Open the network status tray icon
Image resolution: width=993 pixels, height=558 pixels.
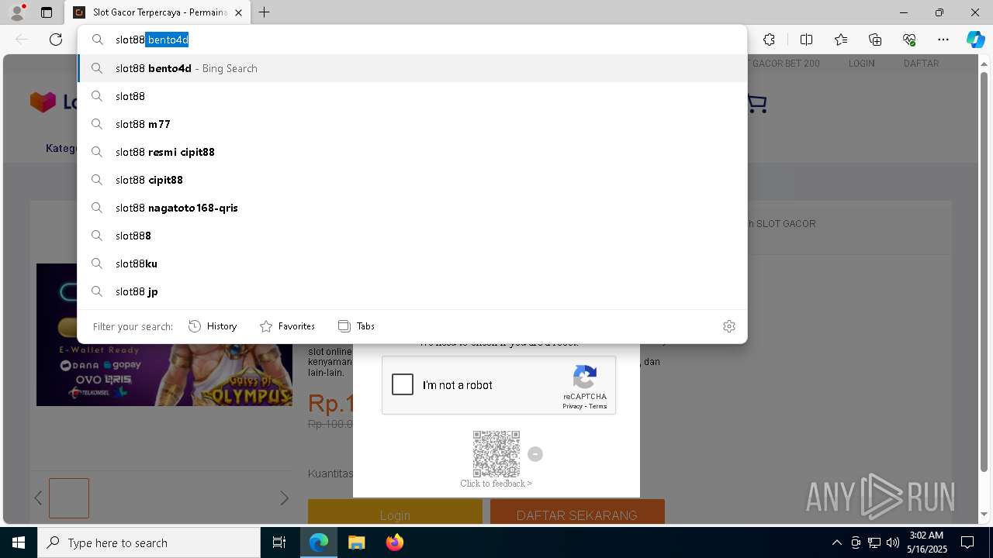point(874,542)
